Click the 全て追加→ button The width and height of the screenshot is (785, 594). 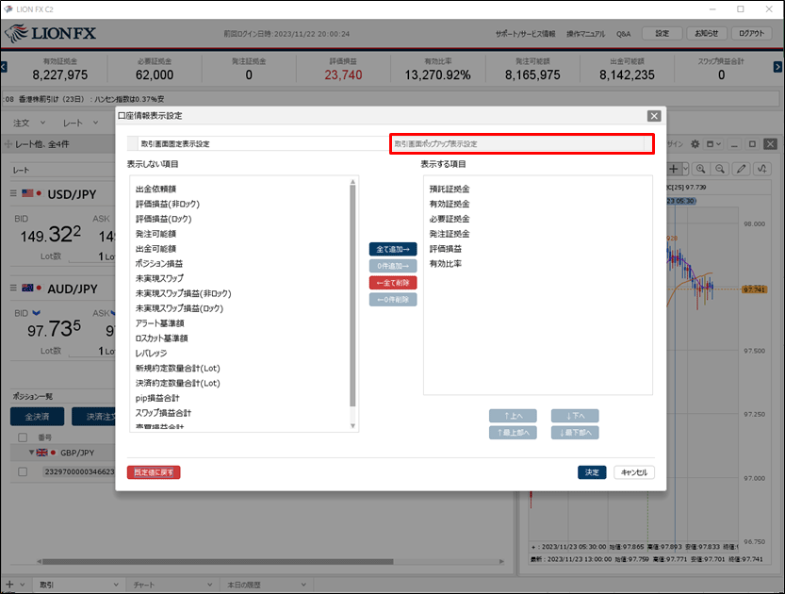(x=393, y=249)
